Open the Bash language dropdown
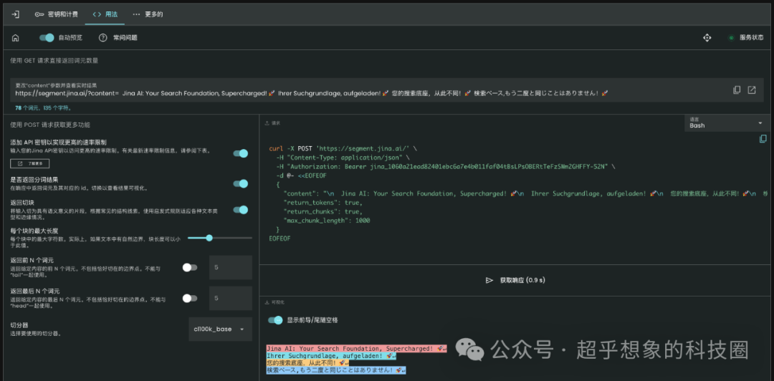This screenshot has height=381, width=774. click(727, 123)
